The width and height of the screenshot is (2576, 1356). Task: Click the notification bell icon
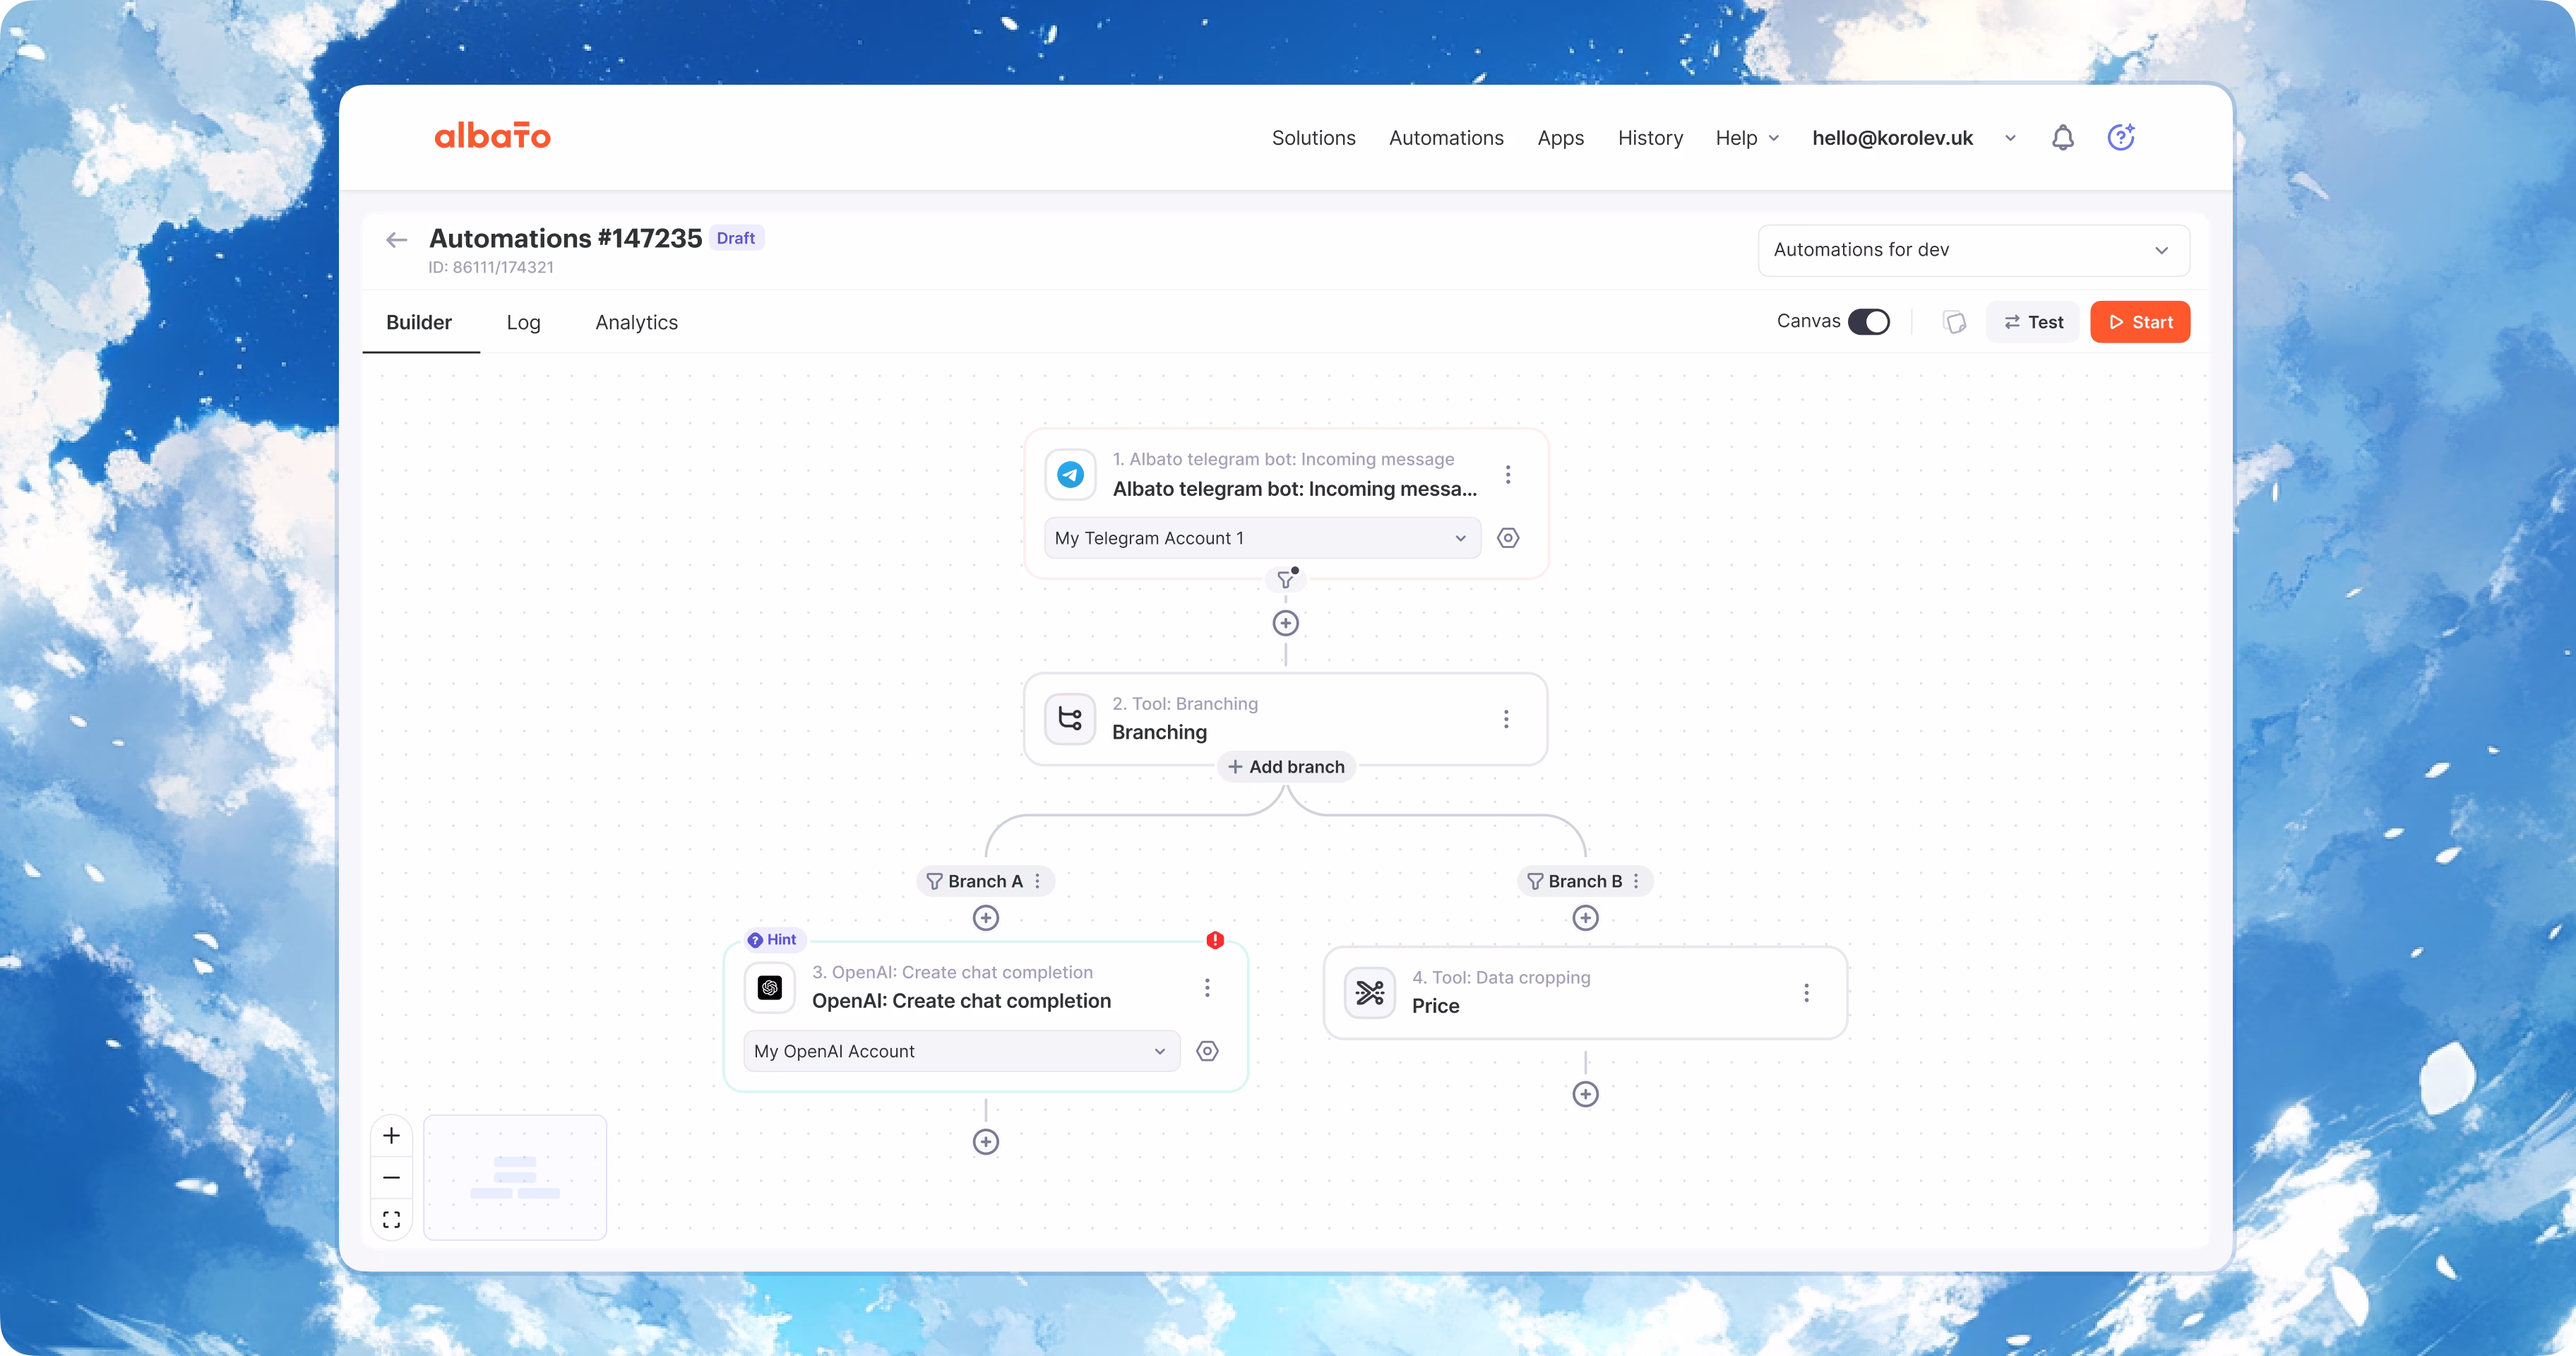pos(2062,138)
